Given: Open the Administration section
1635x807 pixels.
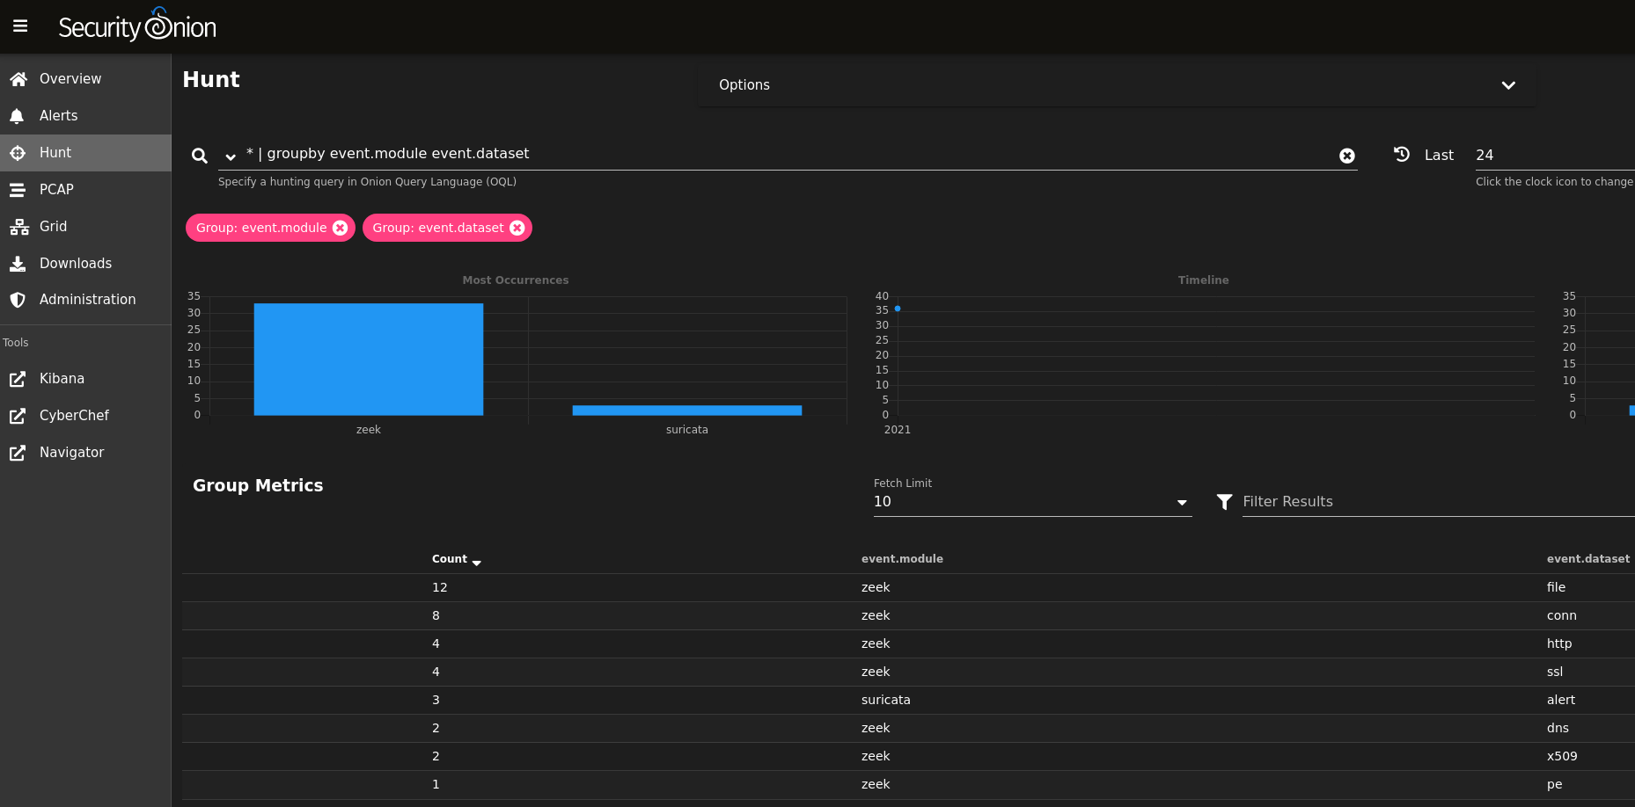Looking at the screenshot, I should coord(85,300).
